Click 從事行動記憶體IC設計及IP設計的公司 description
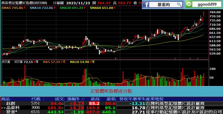Screen dimensions: 223x114 (184, 112)
